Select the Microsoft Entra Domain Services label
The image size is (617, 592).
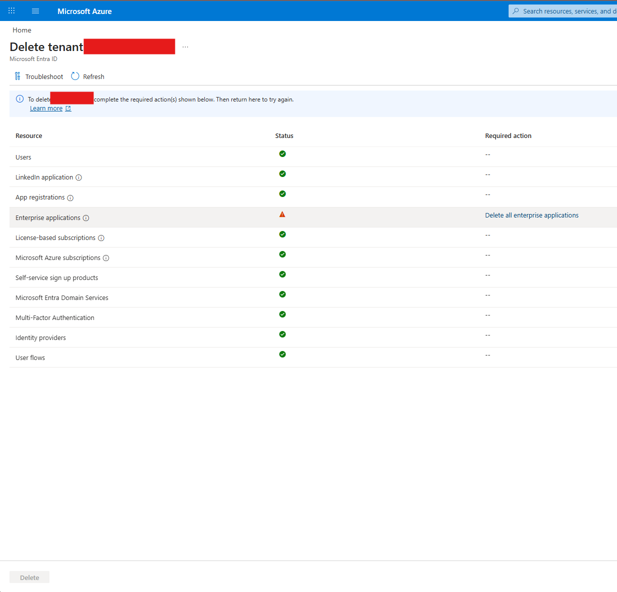tap(62, 298)
